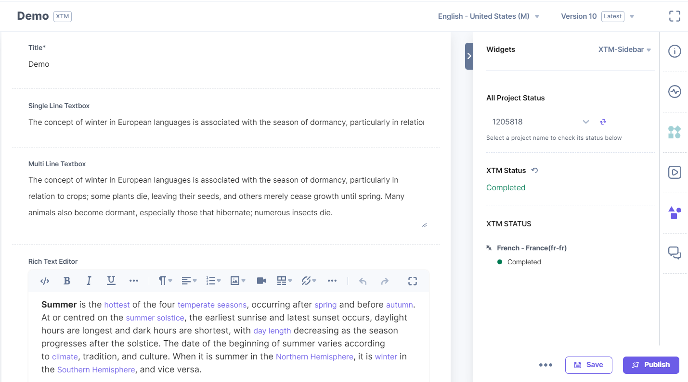This screenshot has width=688, height=382.
Task: Toggle source code view in editor toolbar
Action: pyautogui.click(x=45, y=281)
